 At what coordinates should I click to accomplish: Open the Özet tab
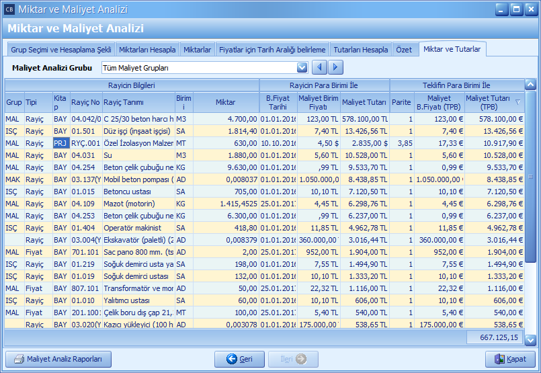click(404, 50)
